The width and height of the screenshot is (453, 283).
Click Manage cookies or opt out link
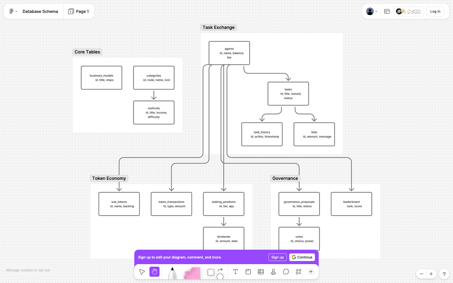click(x=28, y=270)
